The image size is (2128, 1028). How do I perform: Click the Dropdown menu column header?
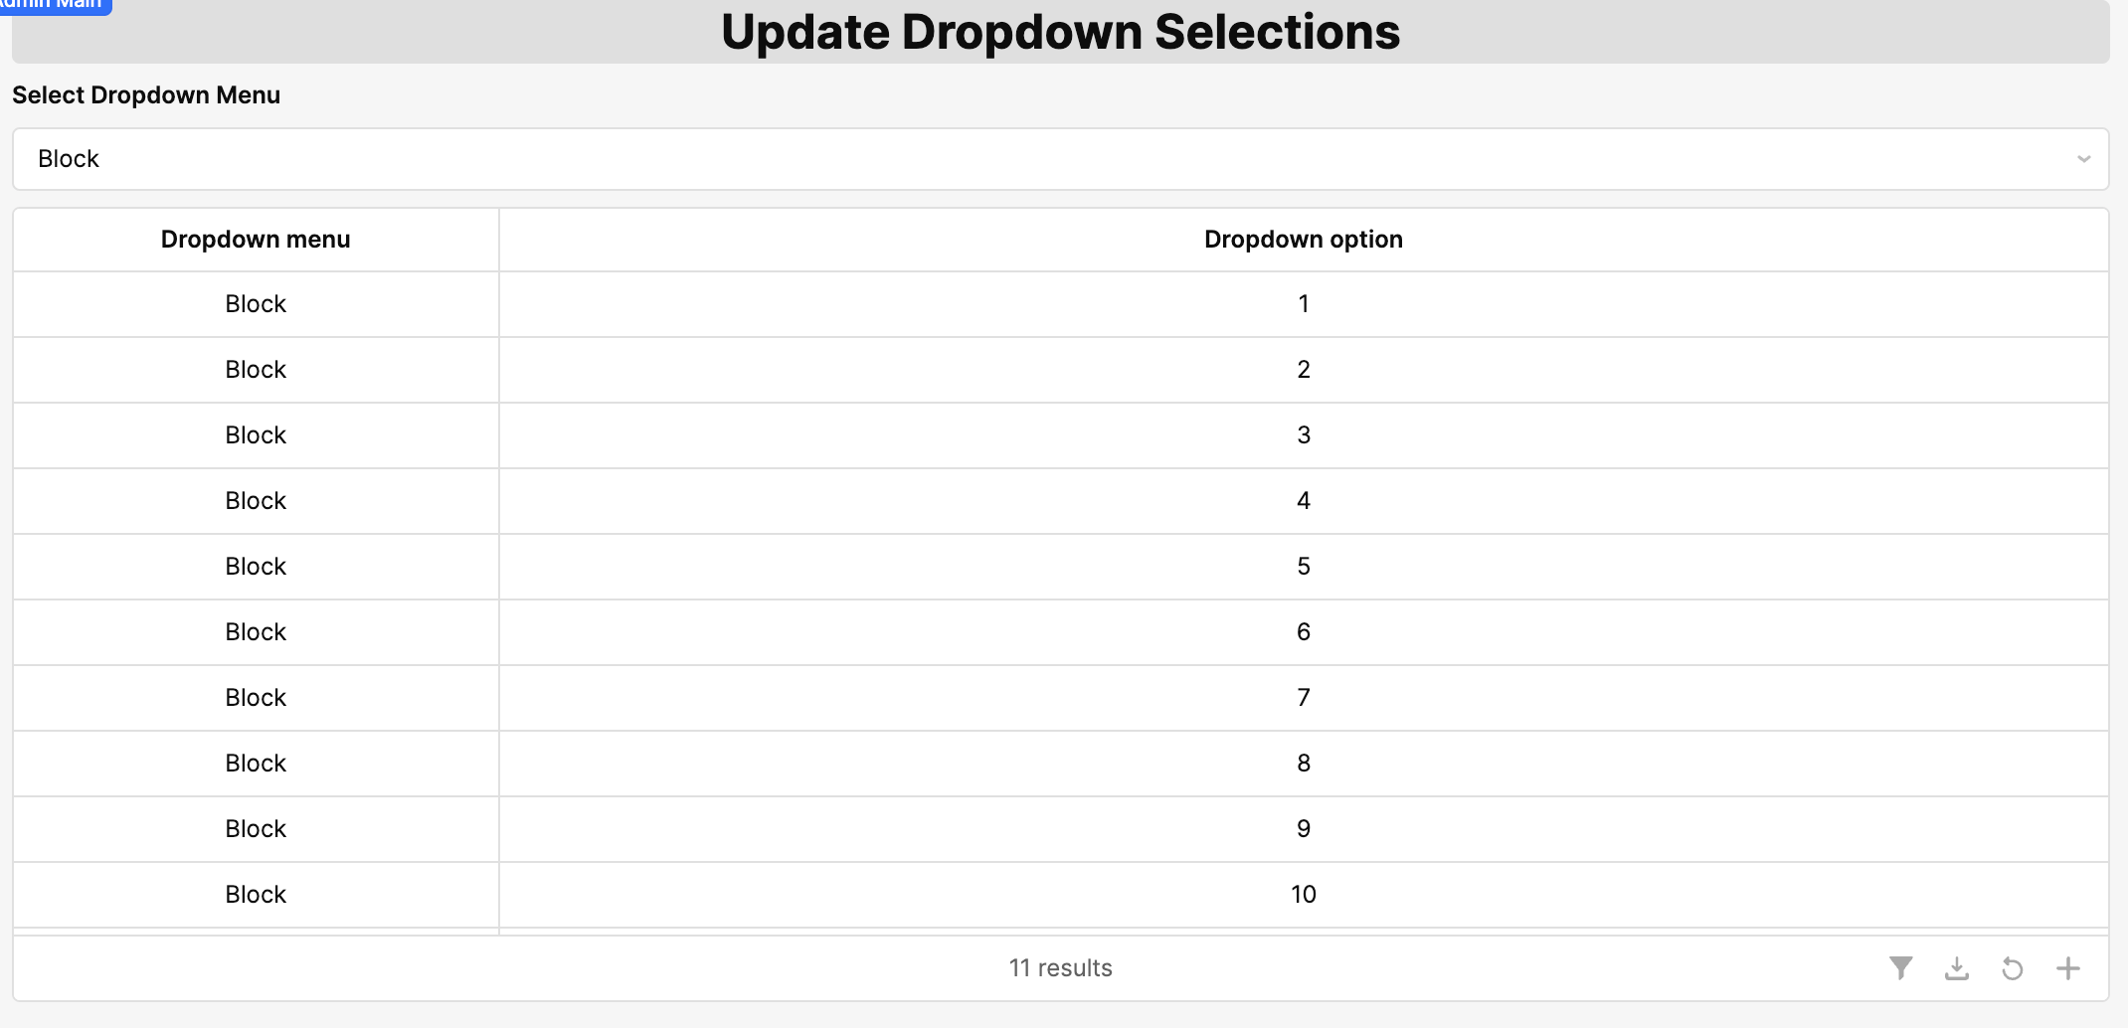256,240
